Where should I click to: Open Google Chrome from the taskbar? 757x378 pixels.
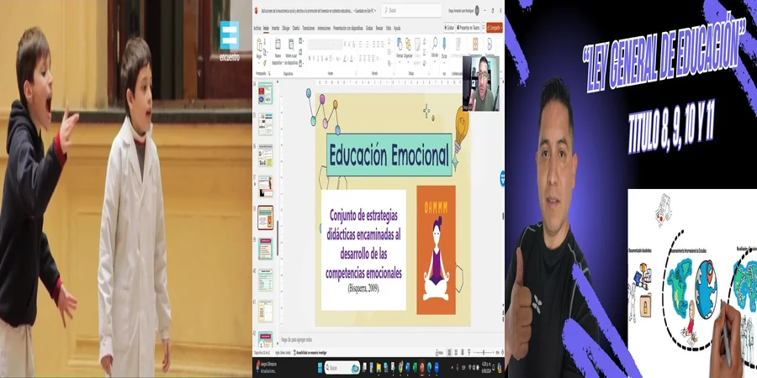tap(400, 368)
